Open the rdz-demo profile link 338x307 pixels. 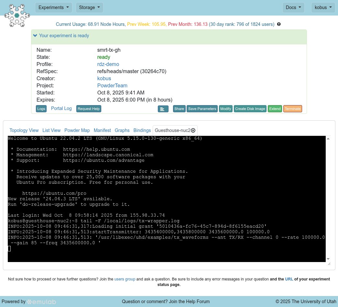[x=108, y=64]
